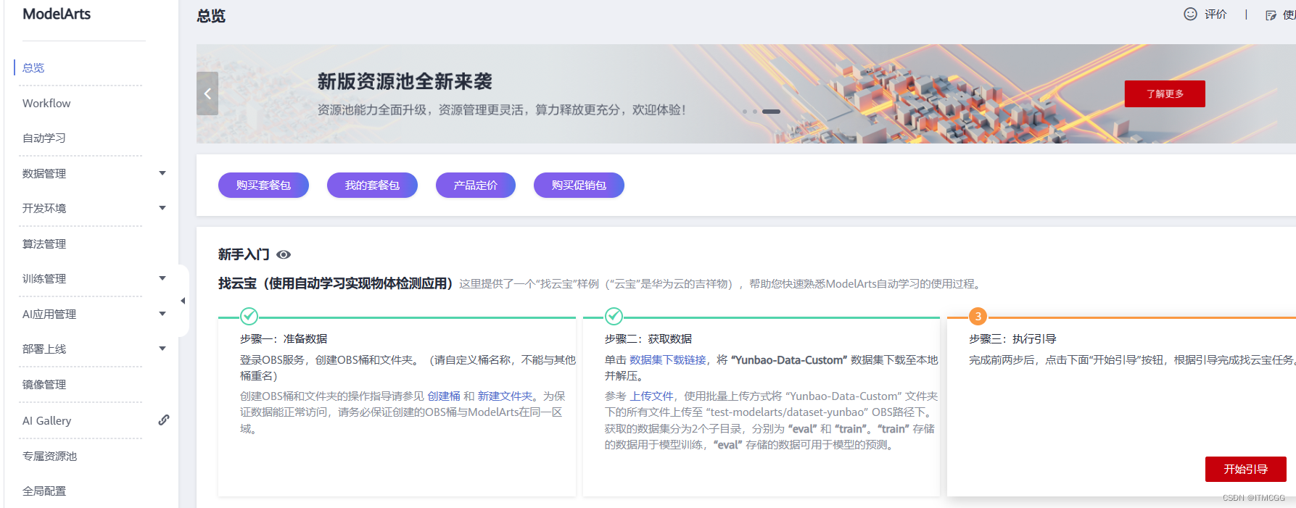Open the 新建文件夹 link
The width and height of the screenshot is (1296, 508).
505,396
